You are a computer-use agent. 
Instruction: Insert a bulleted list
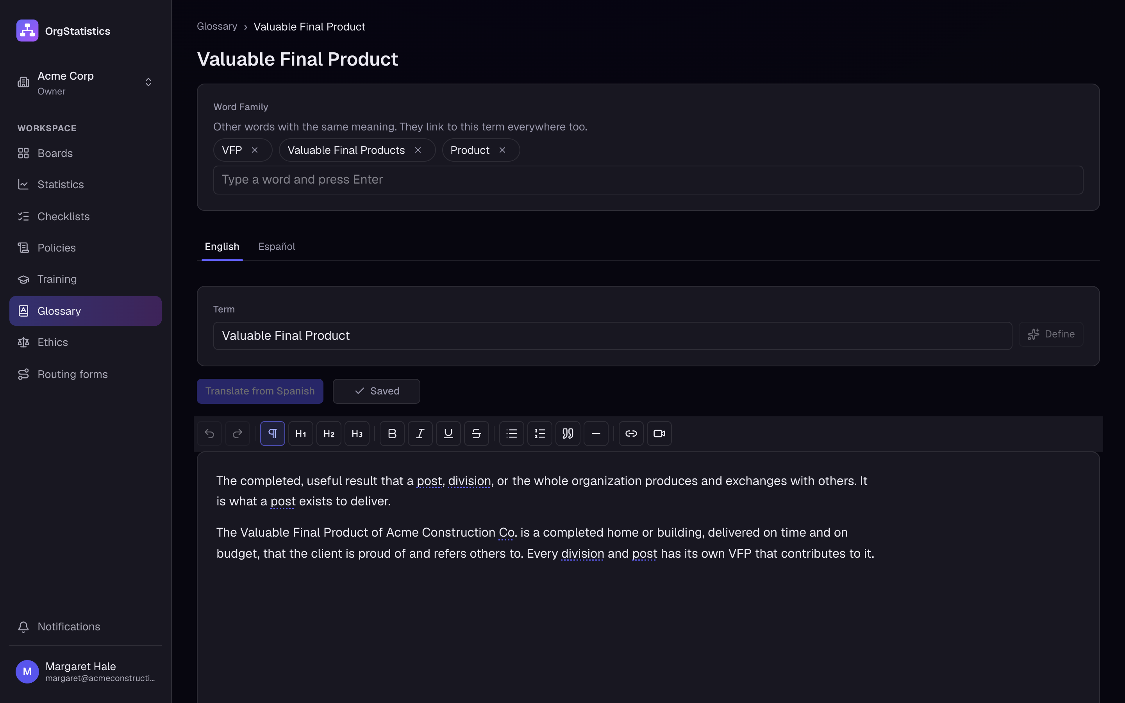[511, 434]
